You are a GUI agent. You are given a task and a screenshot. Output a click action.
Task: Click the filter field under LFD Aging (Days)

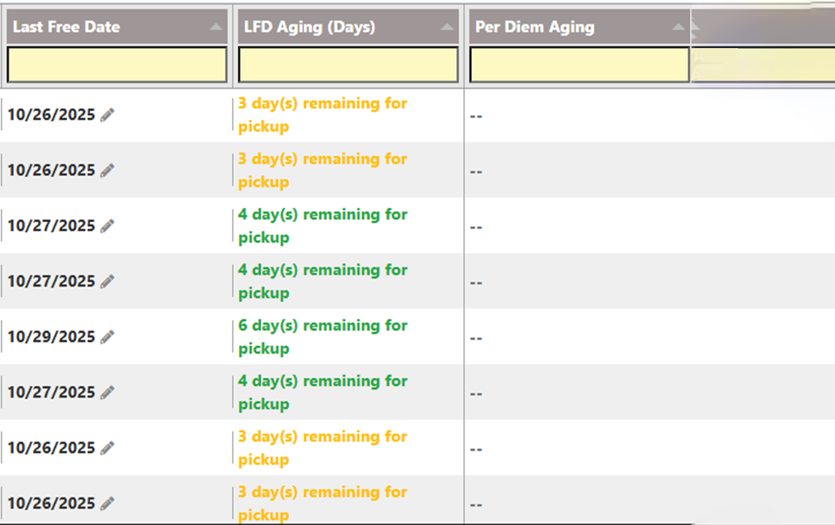pos(348,65)
